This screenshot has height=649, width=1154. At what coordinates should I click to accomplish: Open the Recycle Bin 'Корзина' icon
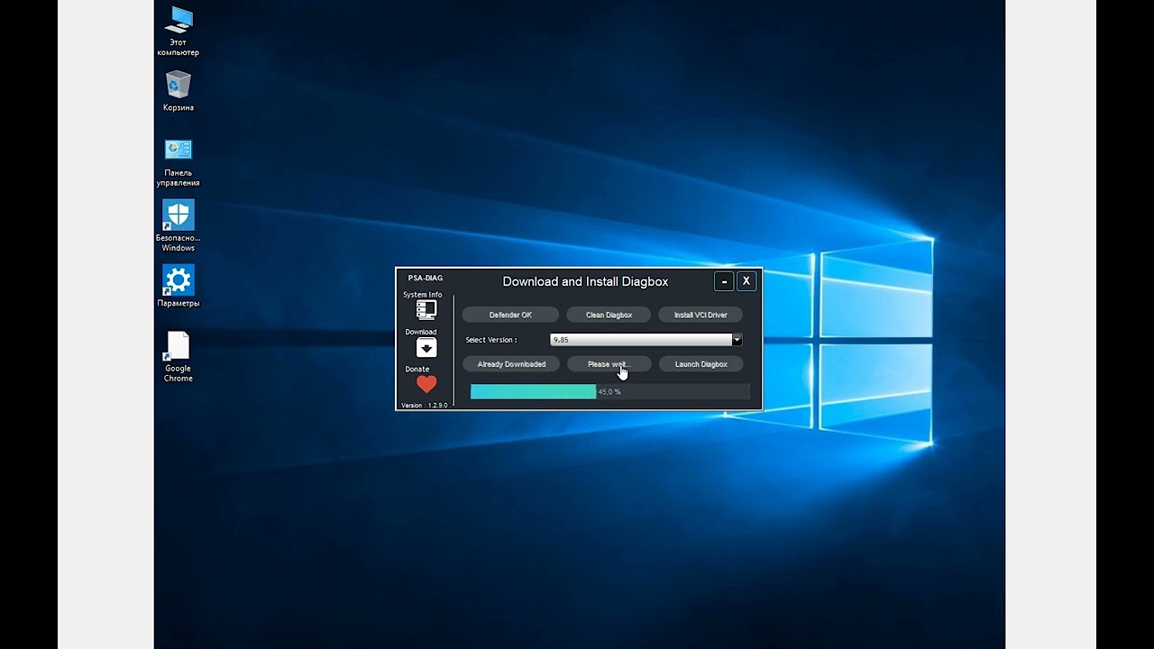tap(179, 91)
